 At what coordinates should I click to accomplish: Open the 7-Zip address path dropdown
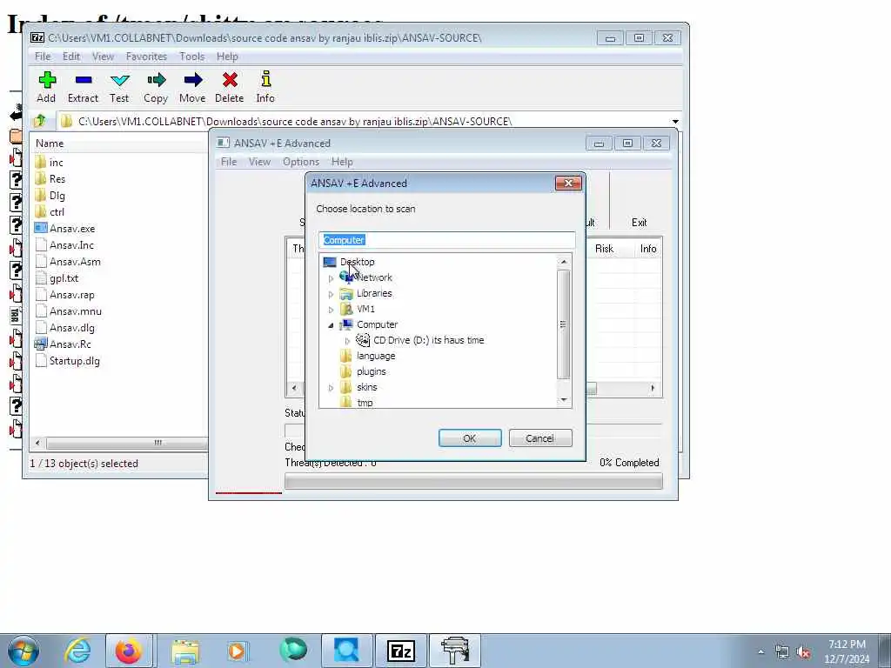click(x=675, y=121)
